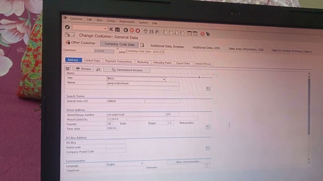This screenshot has height=181, width=323.
Task: Click the Preview button
Action: (x=83, y=69)
